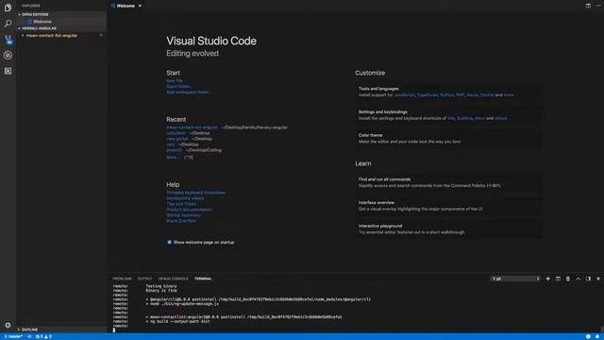604x340 pixels.
Task: Collapse the Open Editors section
Action: 34,14
